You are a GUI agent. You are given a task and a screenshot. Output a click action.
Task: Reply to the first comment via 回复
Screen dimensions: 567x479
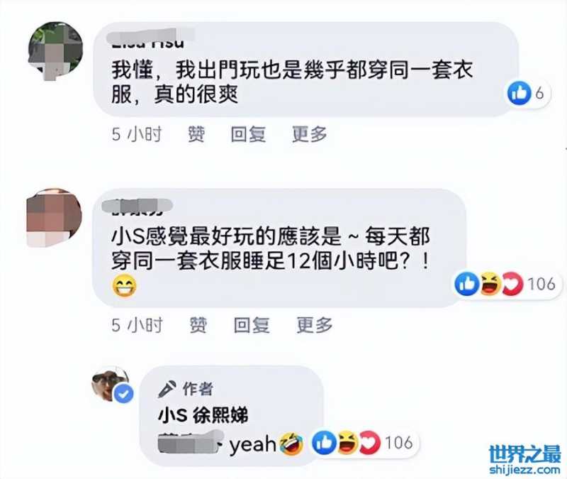[x=248, y=134]
